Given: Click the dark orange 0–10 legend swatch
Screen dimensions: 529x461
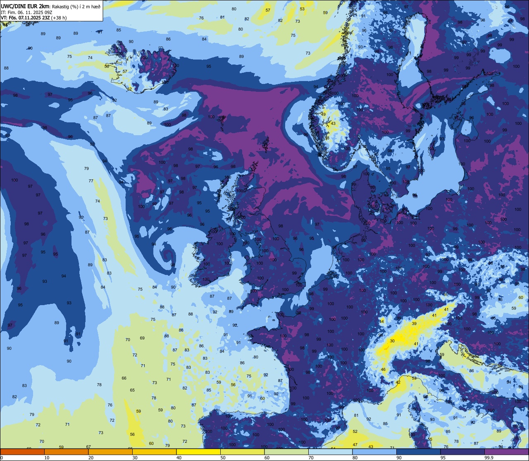Looking at the screenshot, I should coord(22,451).
